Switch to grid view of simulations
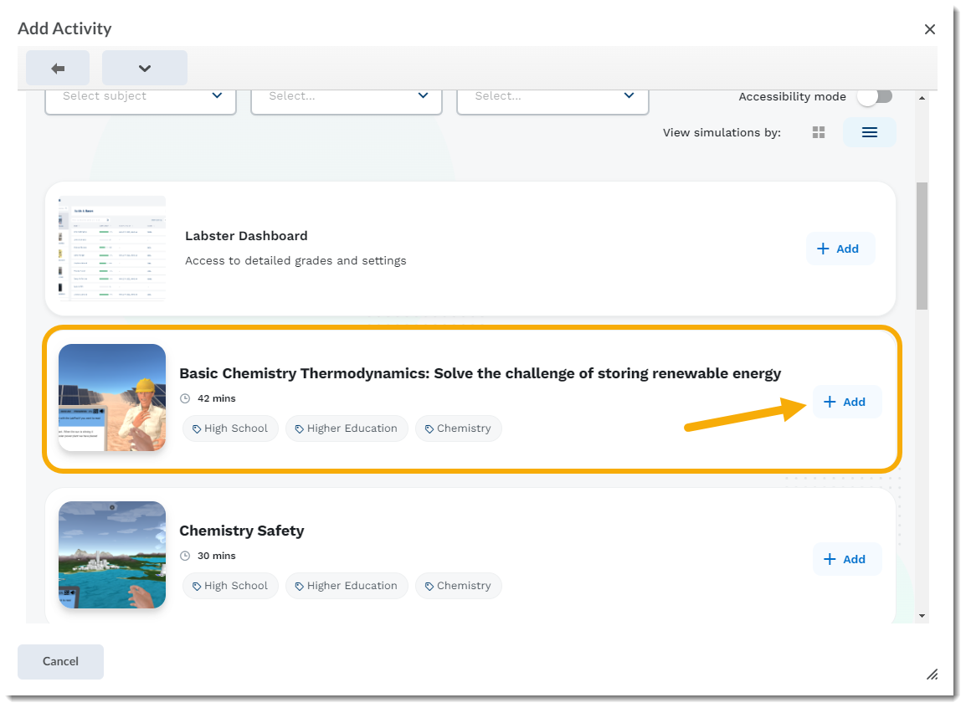 click(819, 132)
